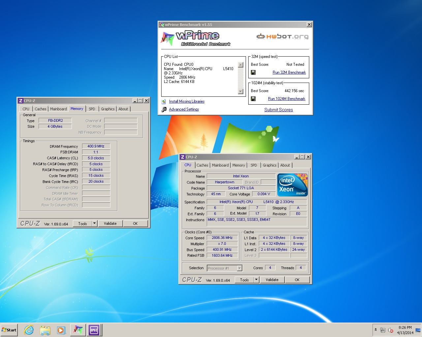Screen dimensions: 422x337
Task: Click the clock showing 8:26 PM
Action: (x=405, y=327)
